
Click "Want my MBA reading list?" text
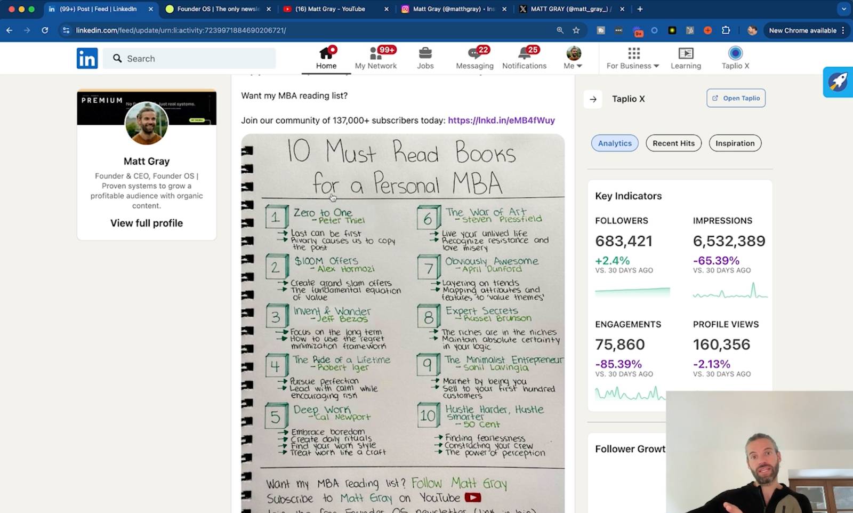coord(294,95)
